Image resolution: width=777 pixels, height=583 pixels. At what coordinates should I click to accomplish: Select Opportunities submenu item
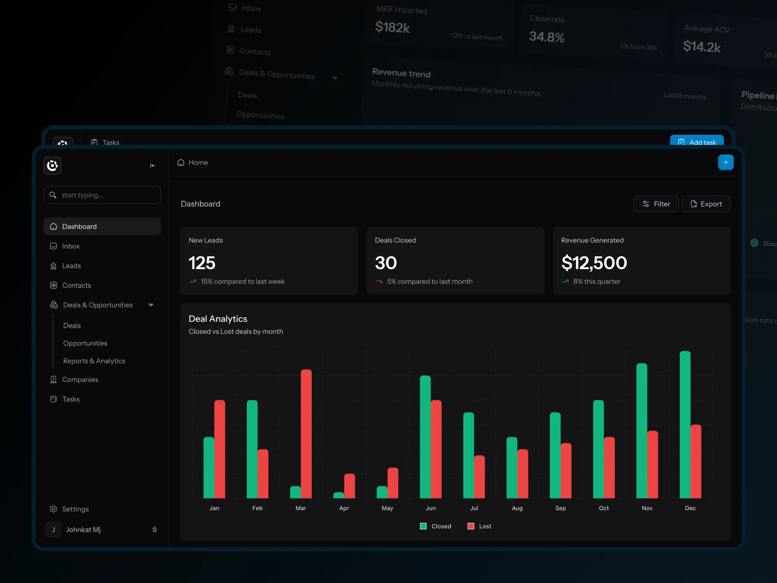pyautogui.click(x=85, y=343)
